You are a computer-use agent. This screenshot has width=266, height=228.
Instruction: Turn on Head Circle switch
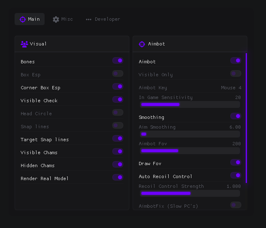coord(118,112)
